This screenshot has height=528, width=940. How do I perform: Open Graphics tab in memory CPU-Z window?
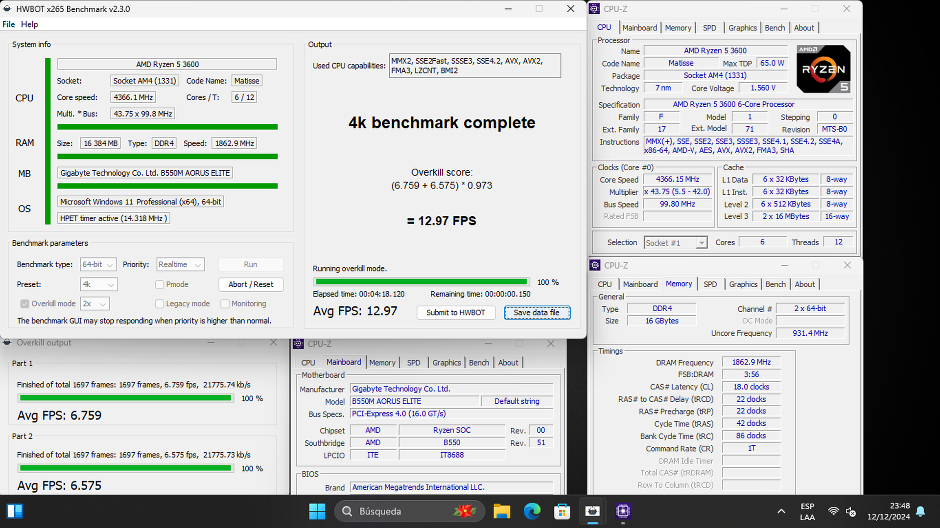point(743,284)
